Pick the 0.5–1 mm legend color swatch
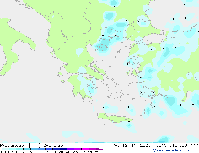 pos(13,149)
